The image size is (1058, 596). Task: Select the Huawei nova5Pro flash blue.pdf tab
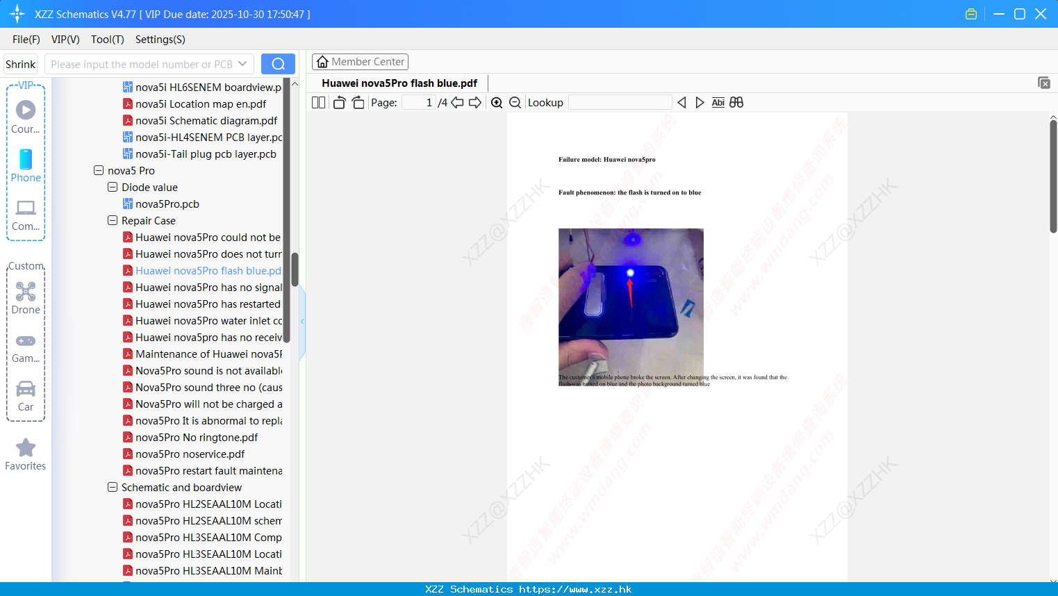[399, 83]
